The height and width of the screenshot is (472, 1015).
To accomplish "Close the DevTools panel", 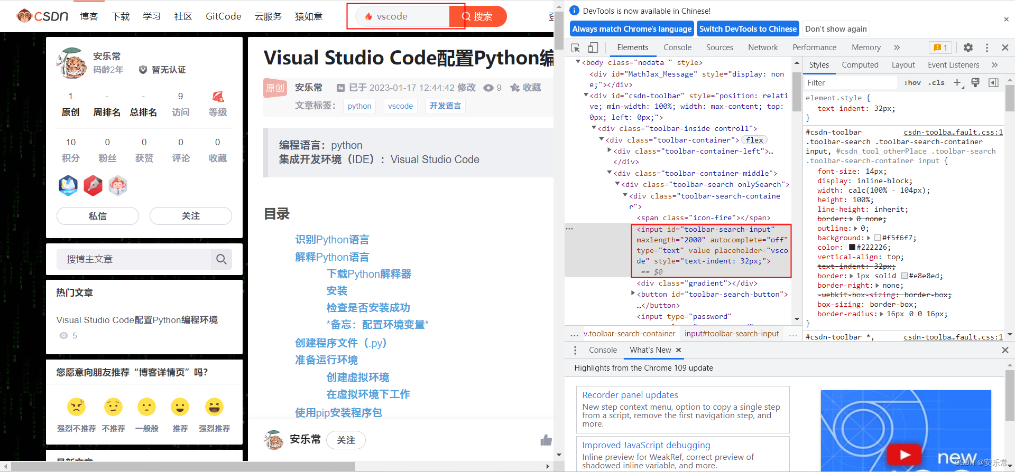I will pyautogui.click(x=1005, y=48).
